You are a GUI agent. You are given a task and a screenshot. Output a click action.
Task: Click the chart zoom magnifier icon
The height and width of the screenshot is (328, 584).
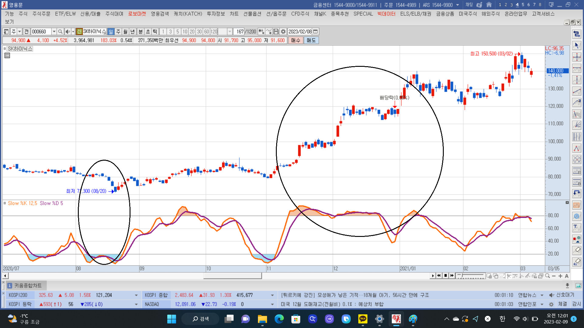pyautogui.click(x=547, y=276)
